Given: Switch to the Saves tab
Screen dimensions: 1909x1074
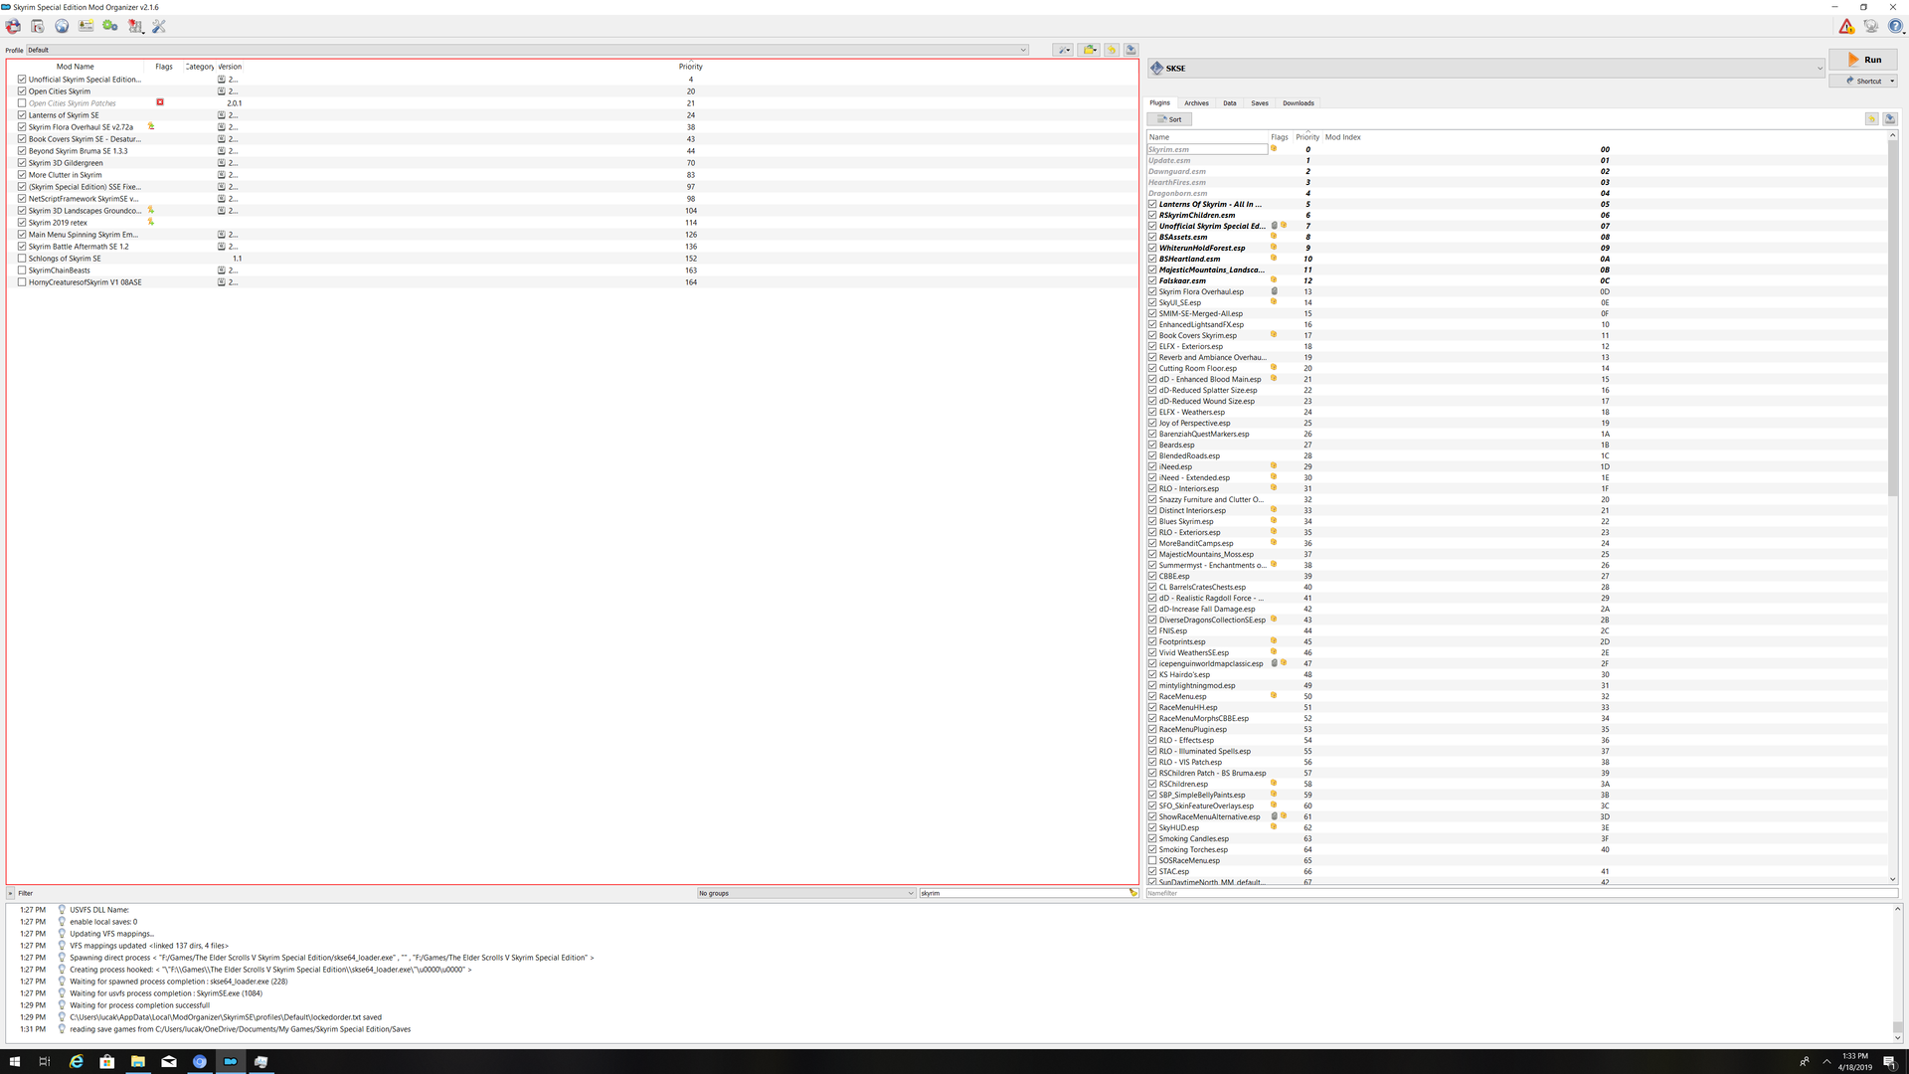Looking at the screenshot, I should click(1260, 102).
